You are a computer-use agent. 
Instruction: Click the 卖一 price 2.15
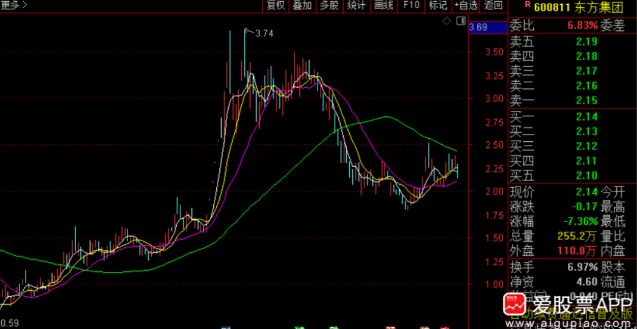pyautogui.click(x=586, y=100)
